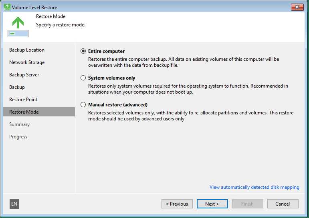This screenshot has width=309, height=218.
Task: Go to the Backup Server step
Action: (x=24, y=75)
